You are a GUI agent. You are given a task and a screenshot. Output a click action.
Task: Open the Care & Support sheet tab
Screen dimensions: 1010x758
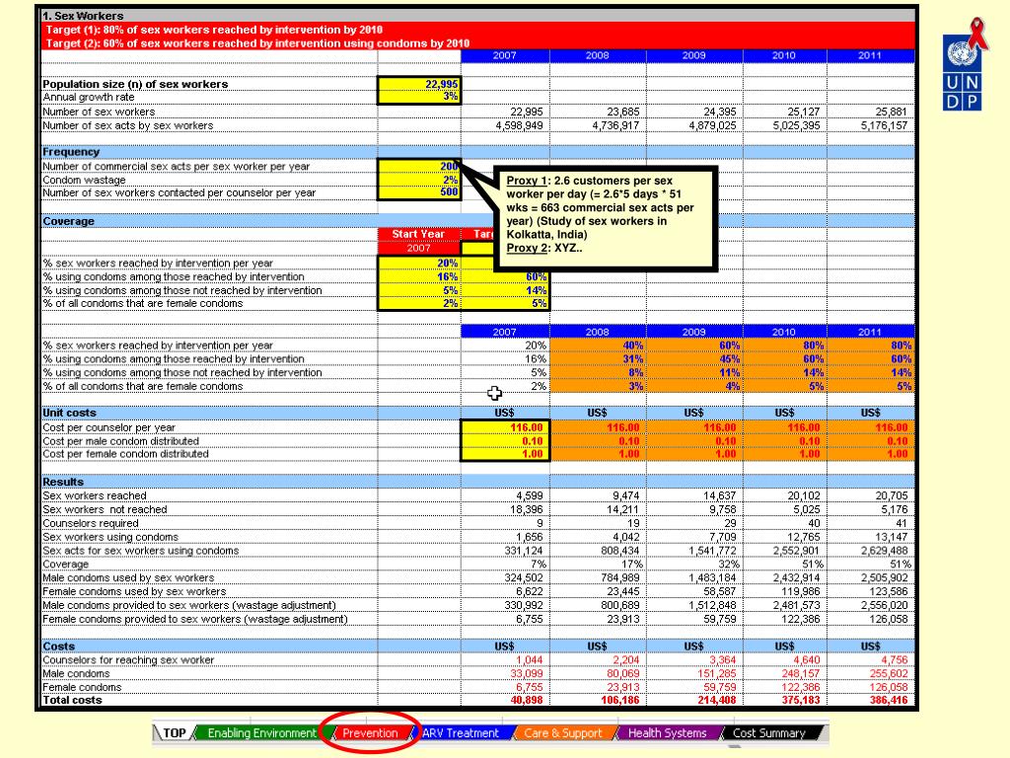pyautogui.click(x=562, y=733)
